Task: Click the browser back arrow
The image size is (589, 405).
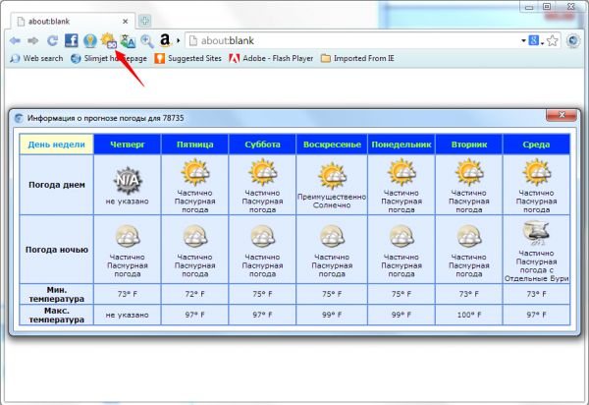Action: [x=15, y=40]
